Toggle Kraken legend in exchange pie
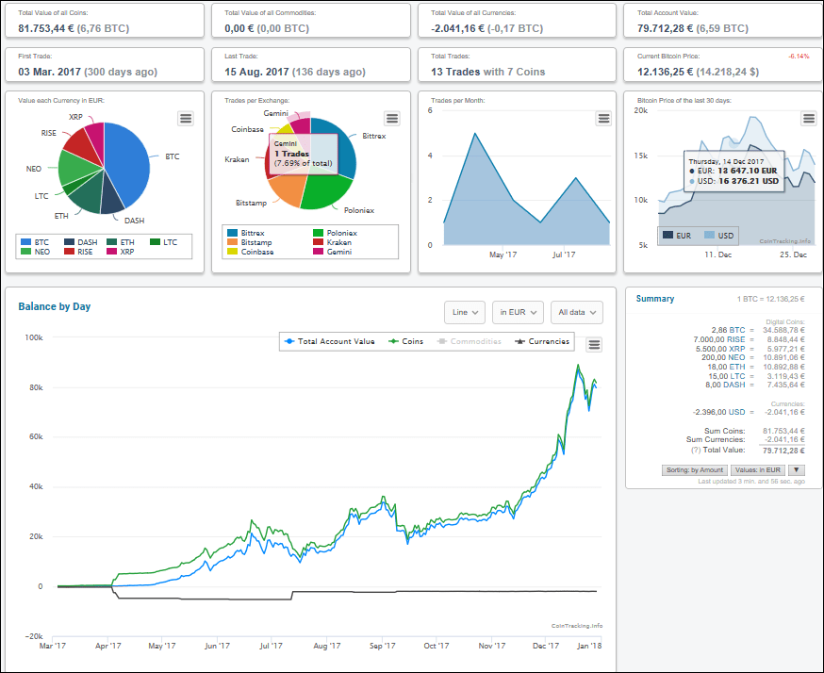This screenshot has height=673, width=824. tap(332, 242)
